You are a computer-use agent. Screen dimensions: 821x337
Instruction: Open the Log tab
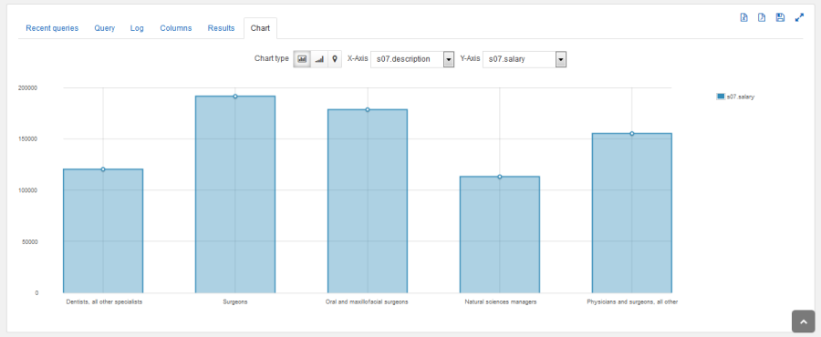click(x=137, y=28)
